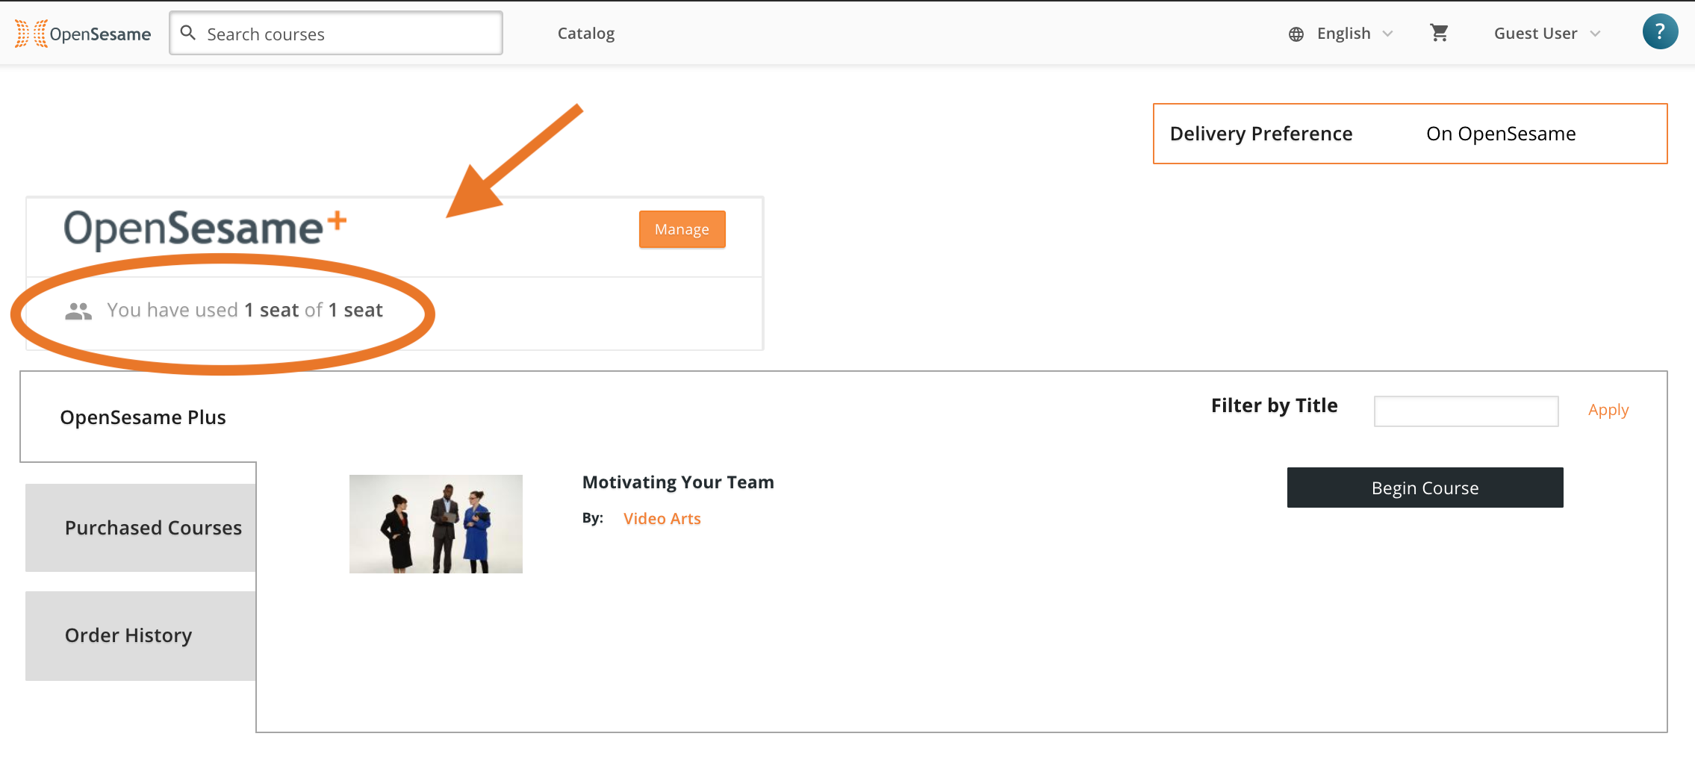Open the Order History tab
This screenshot has width=1695, height=763.
pyautogui.click(x=140, y=636)
